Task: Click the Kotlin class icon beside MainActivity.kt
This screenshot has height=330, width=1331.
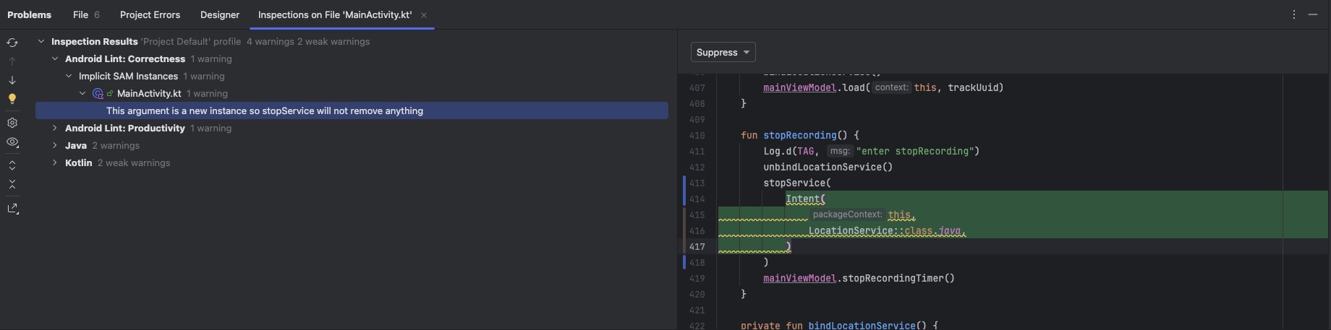Action: coord(98,93)
